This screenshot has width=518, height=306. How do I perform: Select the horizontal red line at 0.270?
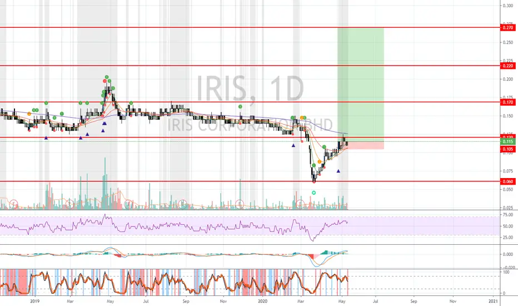tap(250, 27)
